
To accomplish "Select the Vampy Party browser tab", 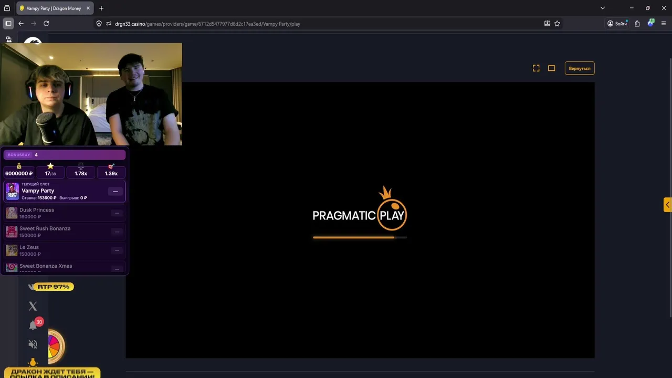I will (55, 8).
